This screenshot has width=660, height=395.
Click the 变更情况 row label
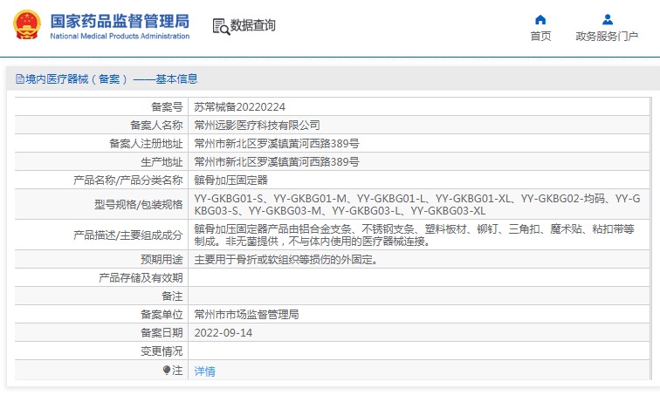pyautogui.click(x=162, y=351)
